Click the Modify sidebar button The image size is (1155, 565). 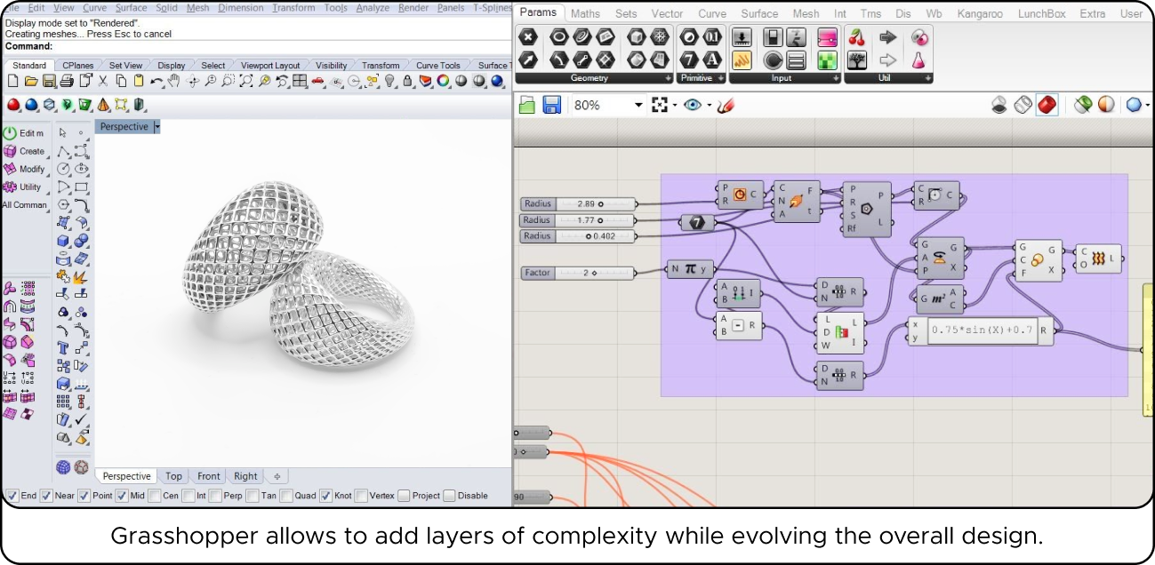pyautogui.click(x=25, y=169)
